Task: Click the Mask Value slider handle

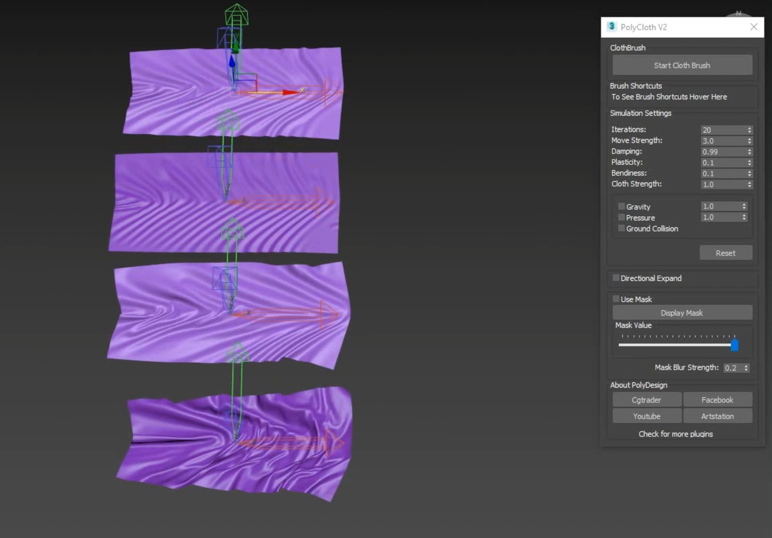Action: point(734,345)
